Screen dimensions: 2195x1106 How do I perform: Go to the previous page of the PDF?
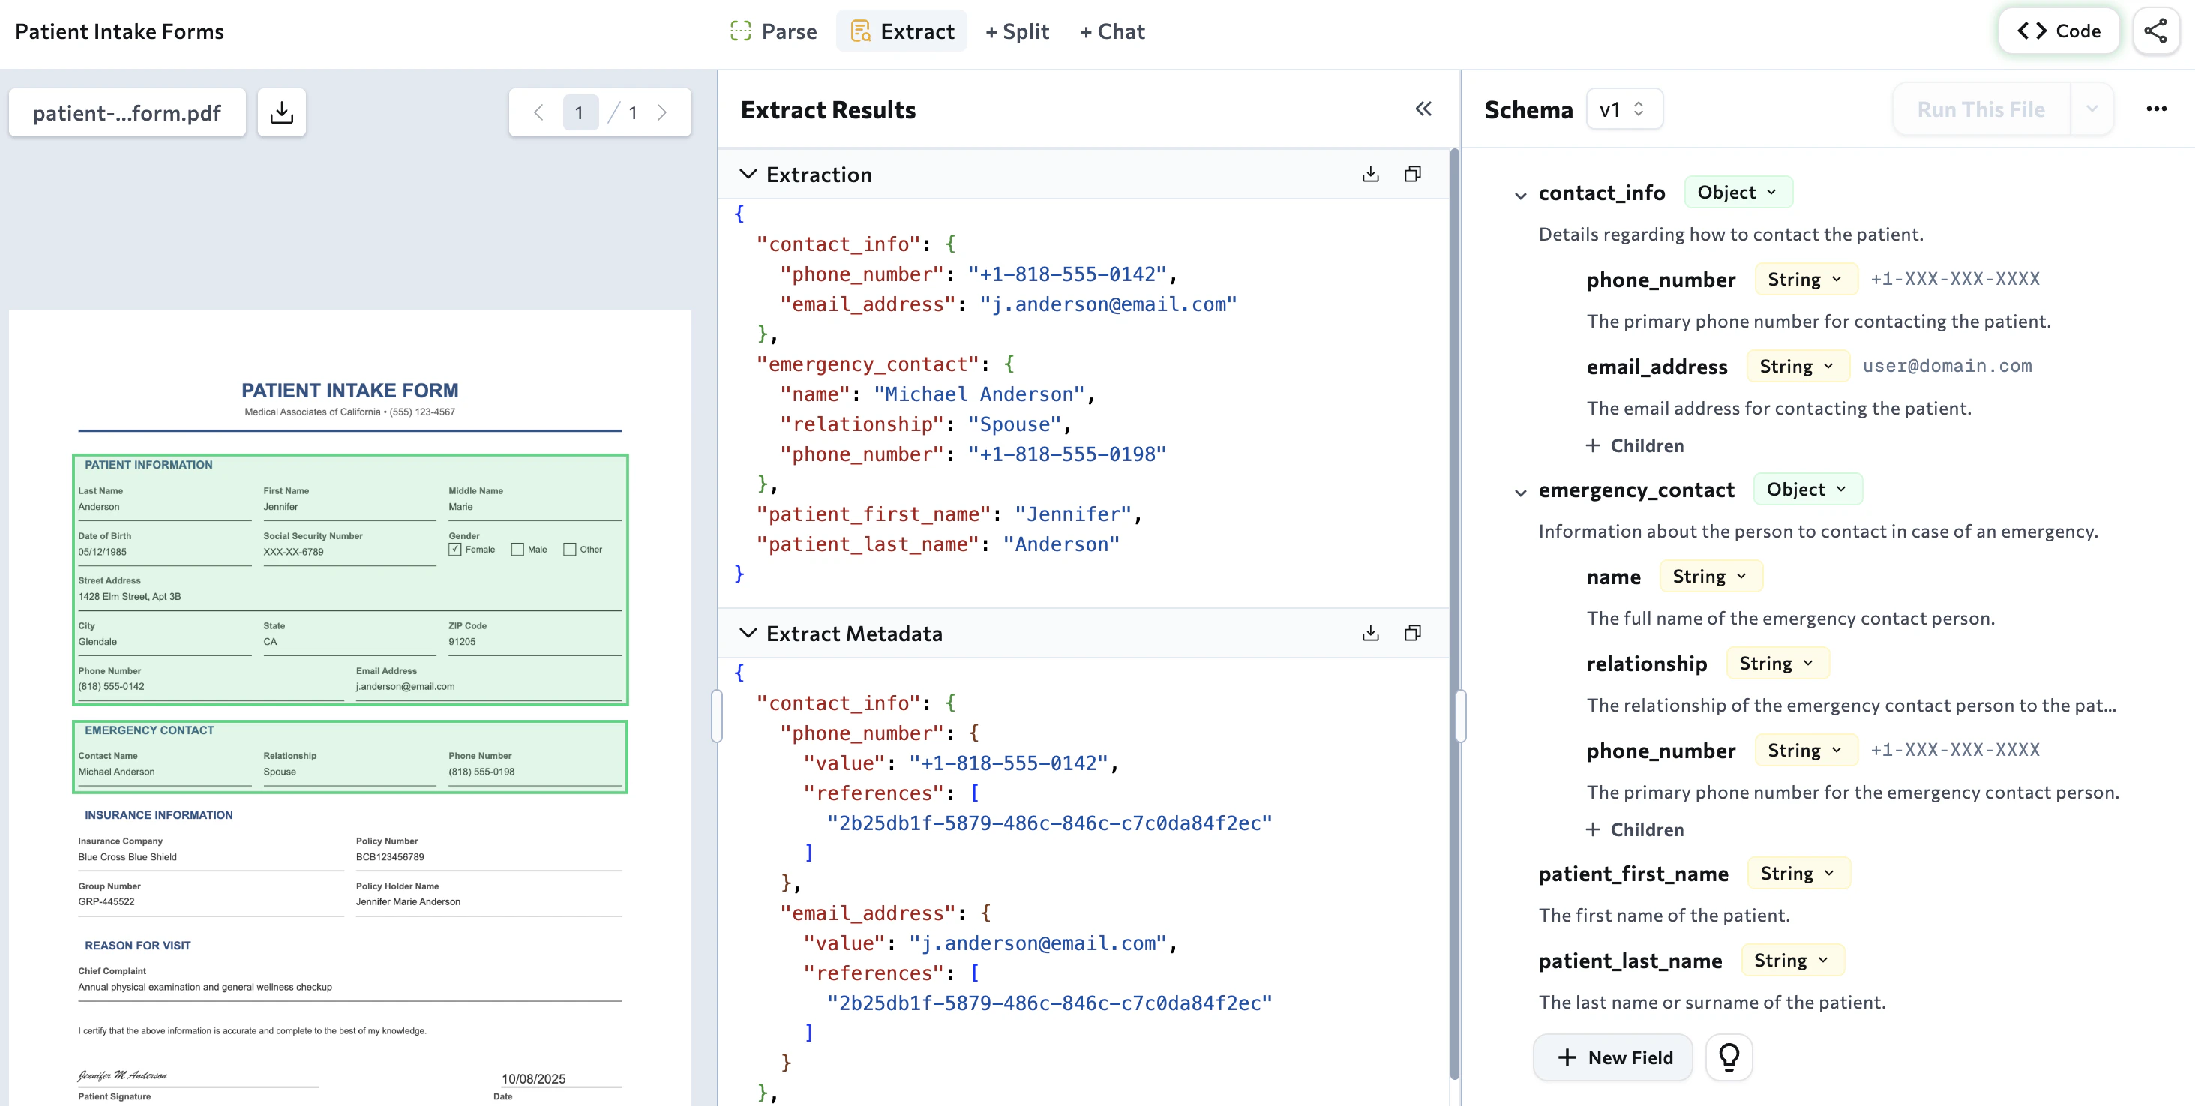(538, 112)
